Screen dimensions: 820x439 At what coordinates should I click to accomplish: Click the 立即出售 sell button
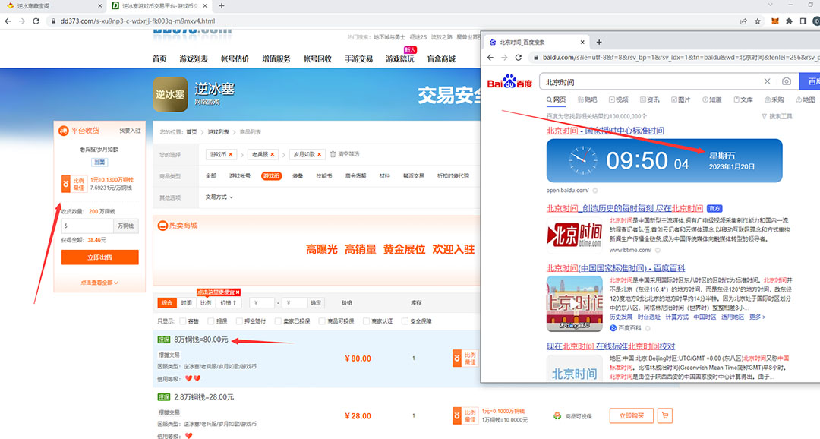coord(99,257)
